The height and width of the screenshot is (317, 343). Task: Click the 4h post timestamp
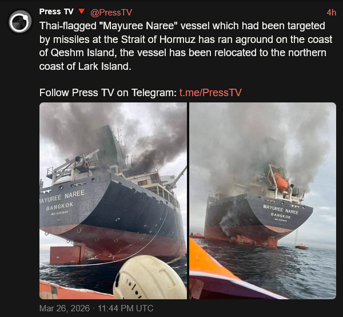331,13
